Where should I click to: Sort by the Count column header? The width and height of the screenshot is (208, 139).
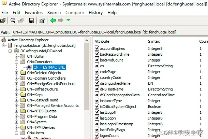(203, 41)
